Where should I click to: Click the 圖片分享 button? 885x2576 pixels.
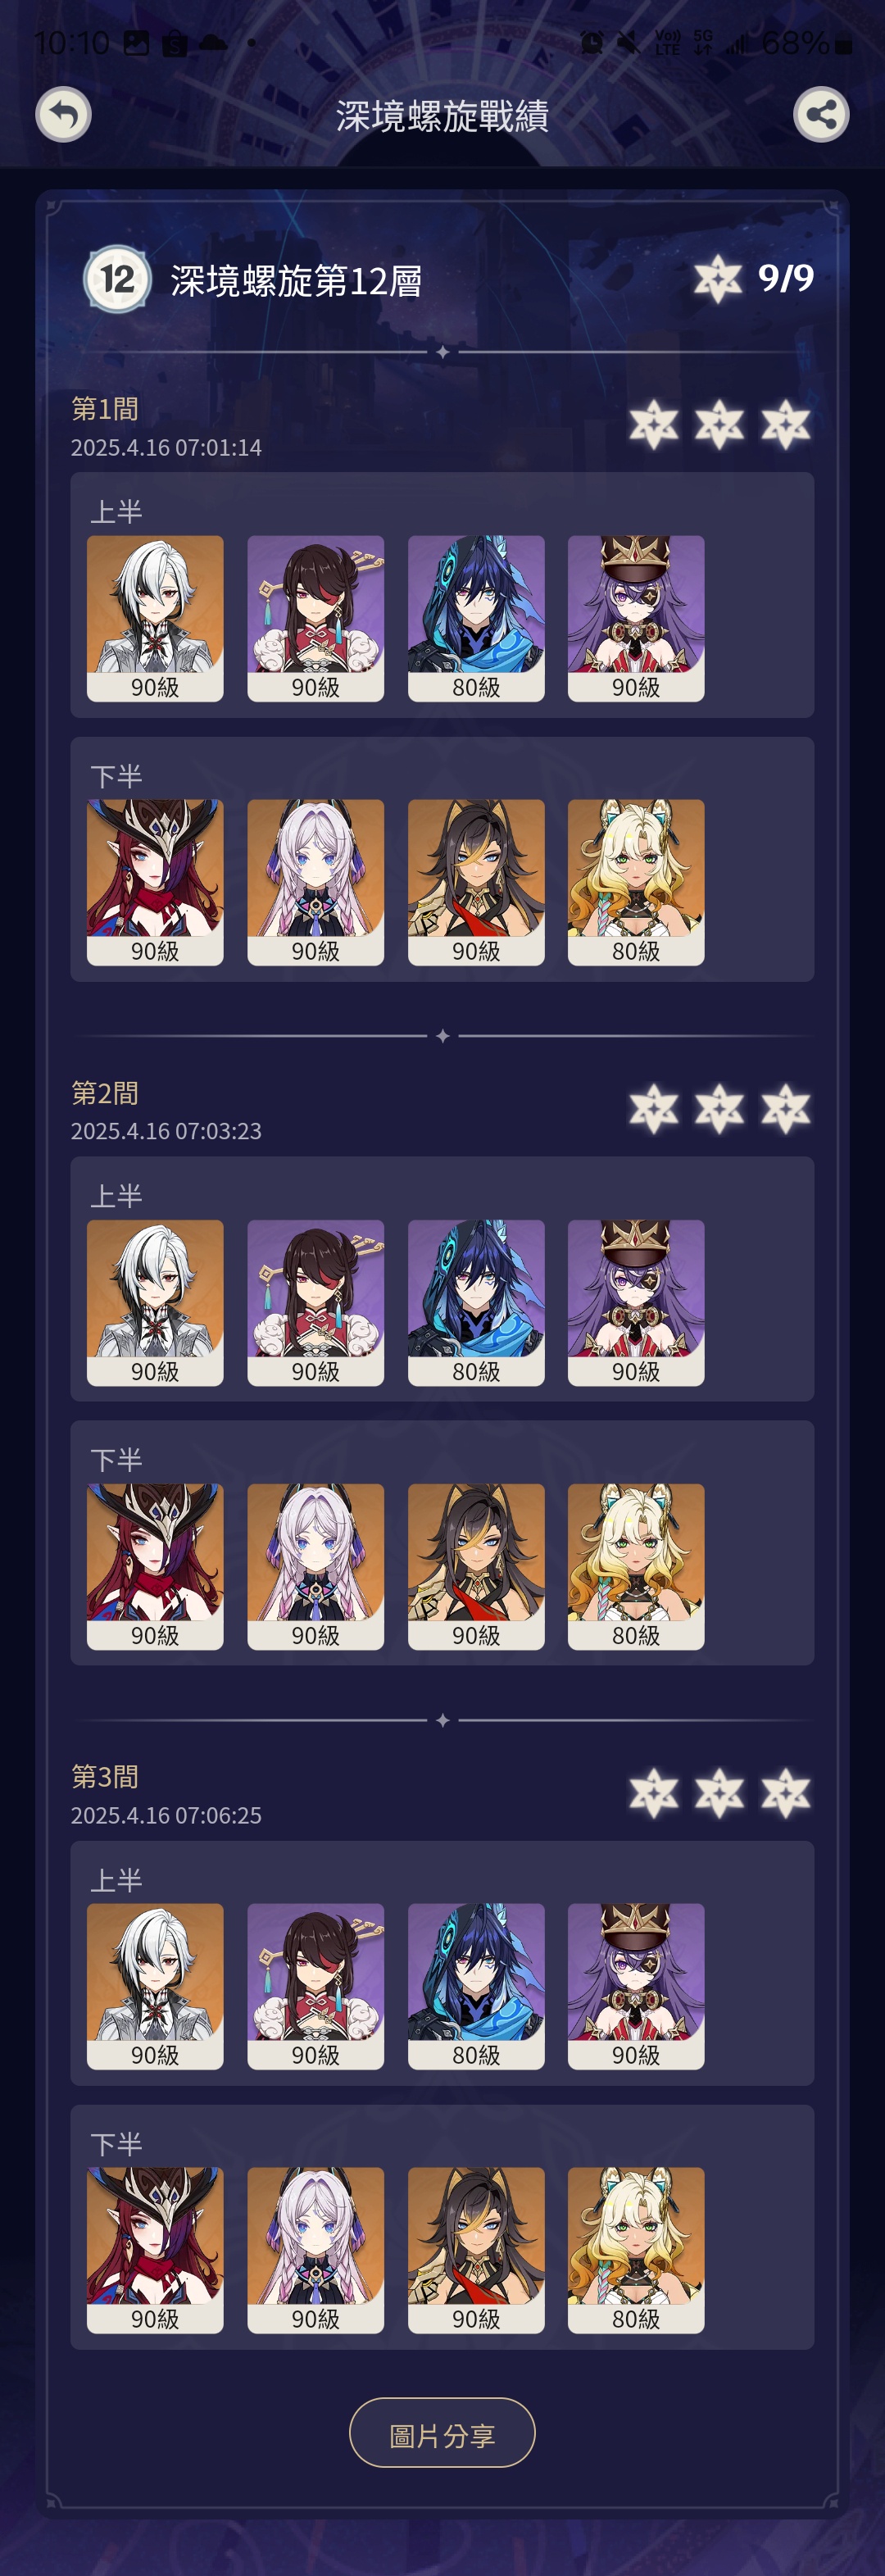(x=442, y=2433)
